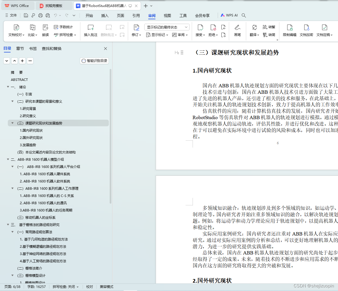The image size is (338, 291).
Task: Open the 修订 track changes tool
Action: coord(136,30)
